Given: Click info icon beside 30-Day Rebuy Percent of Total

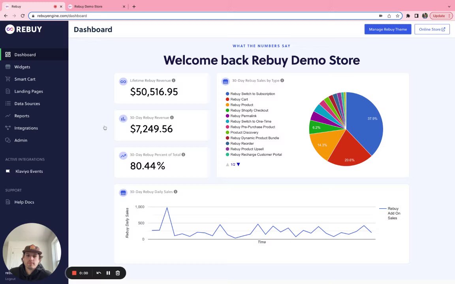Looking at the screenshot, I should tap(183, 155).
